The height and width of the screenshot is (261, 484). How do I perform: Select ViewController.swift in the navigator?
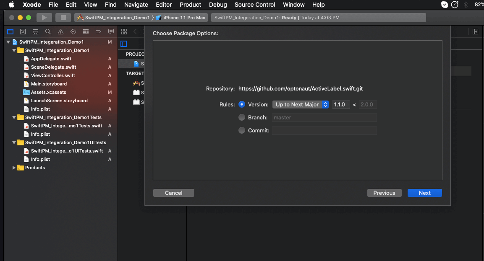(x=53, y=75)
